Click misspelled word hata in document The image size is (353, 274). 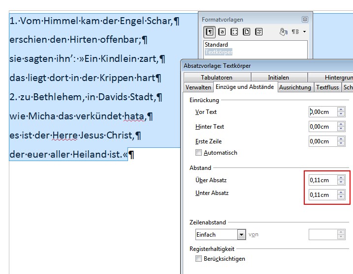(134, 116)
